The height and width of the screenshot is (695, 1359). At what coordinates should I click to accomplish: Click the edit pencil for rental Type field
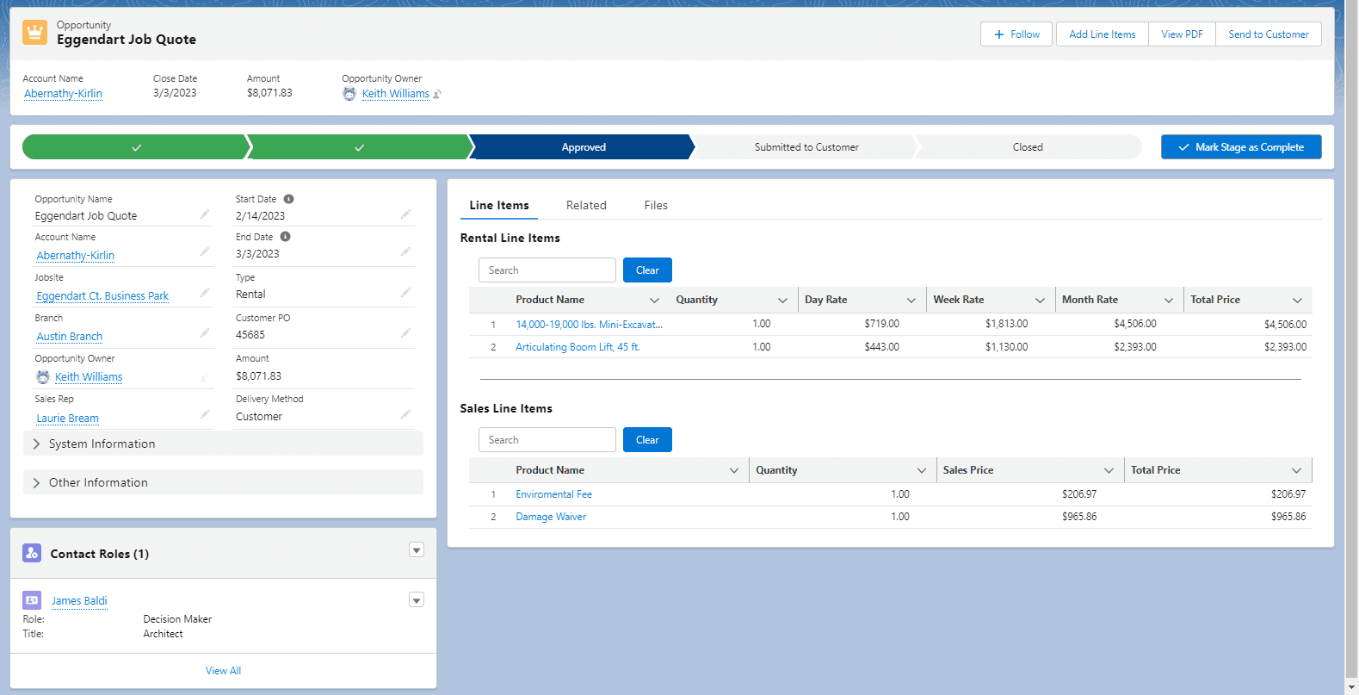(405, 293)
